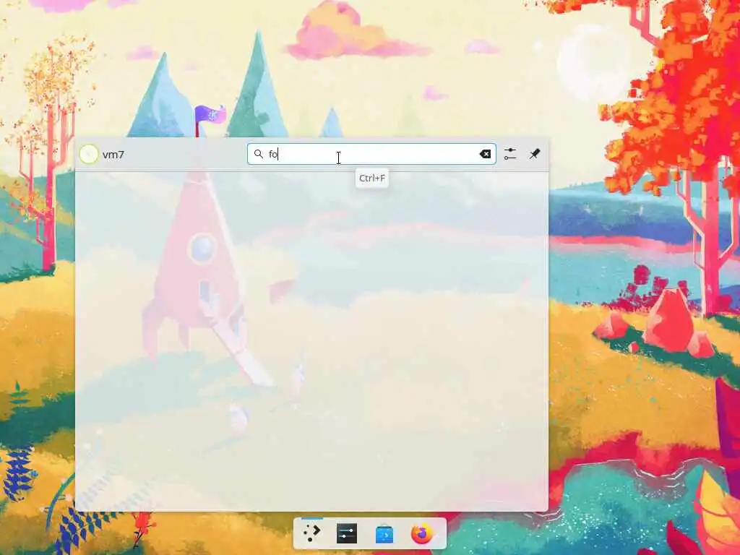Open the Discover store dock icon
This screenshot has height=555, width=740.
point(384,534)
